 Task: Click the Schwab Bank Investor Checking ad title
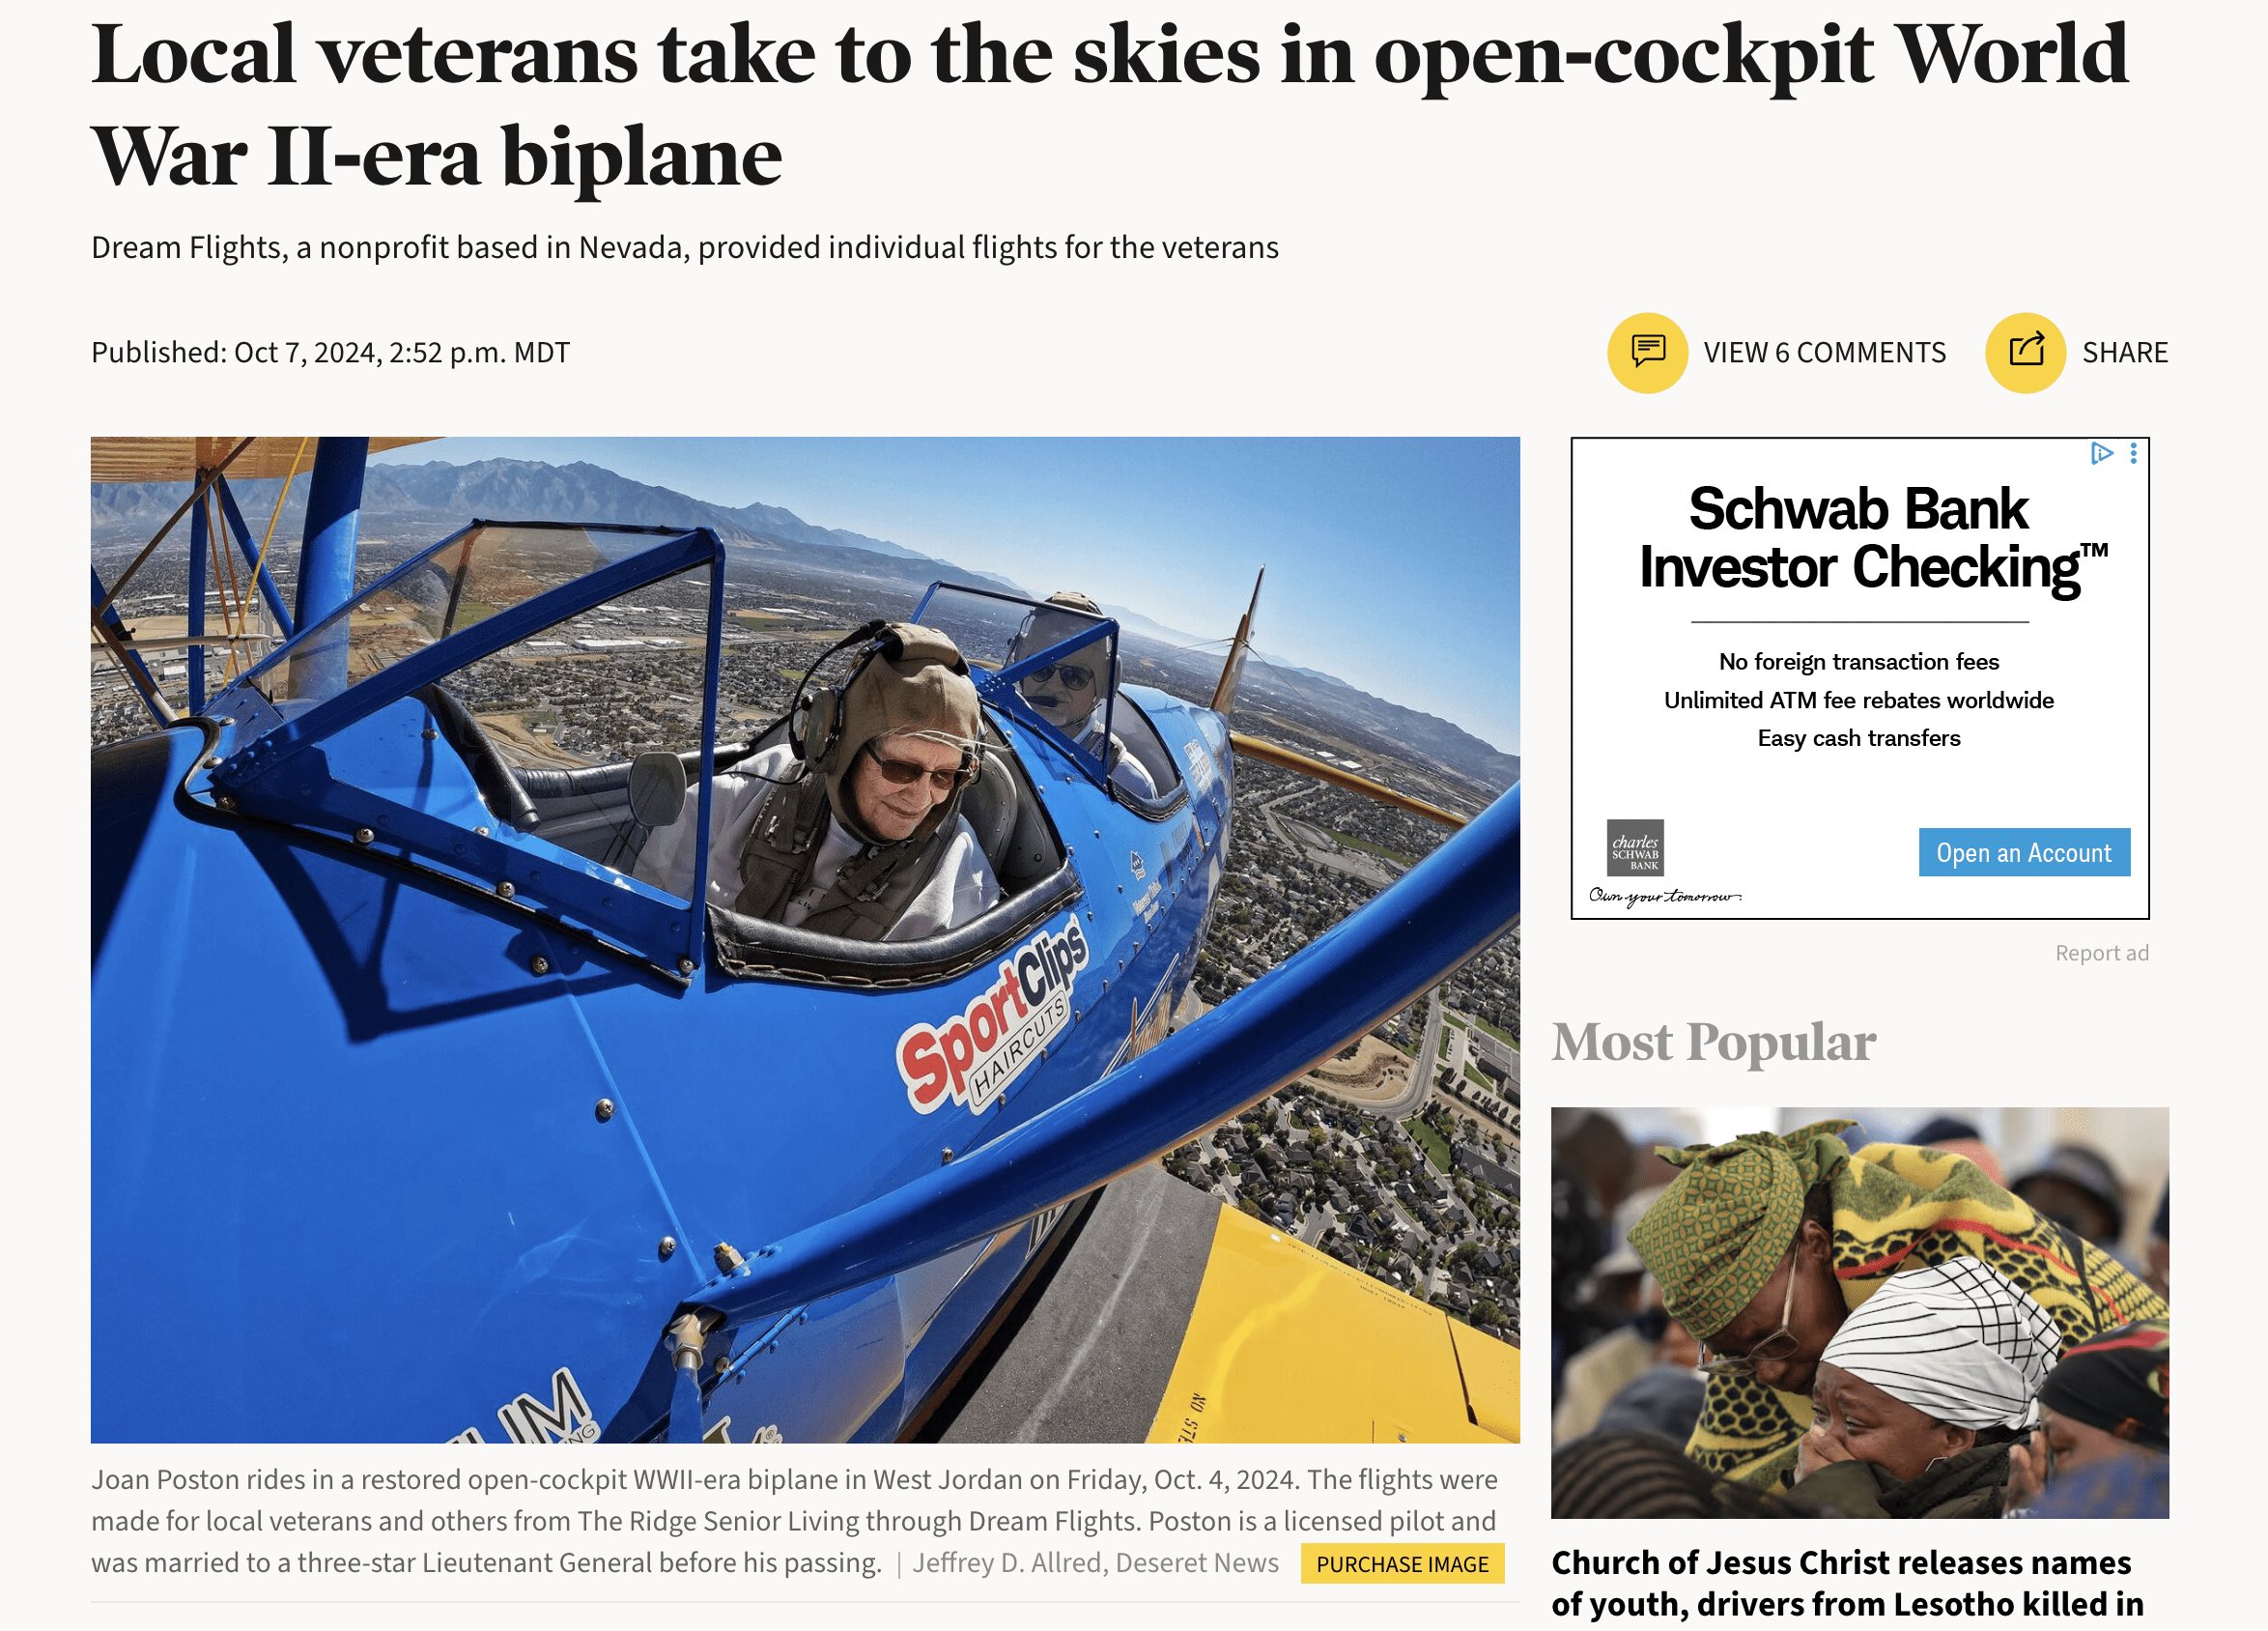(1859, 538)
